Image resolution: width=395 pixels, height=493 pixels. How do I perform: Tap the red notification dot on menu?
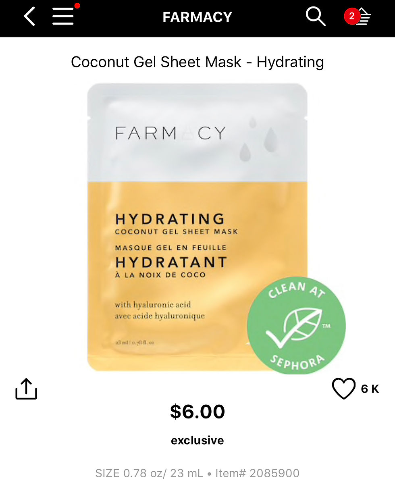[x=77, y=6]
